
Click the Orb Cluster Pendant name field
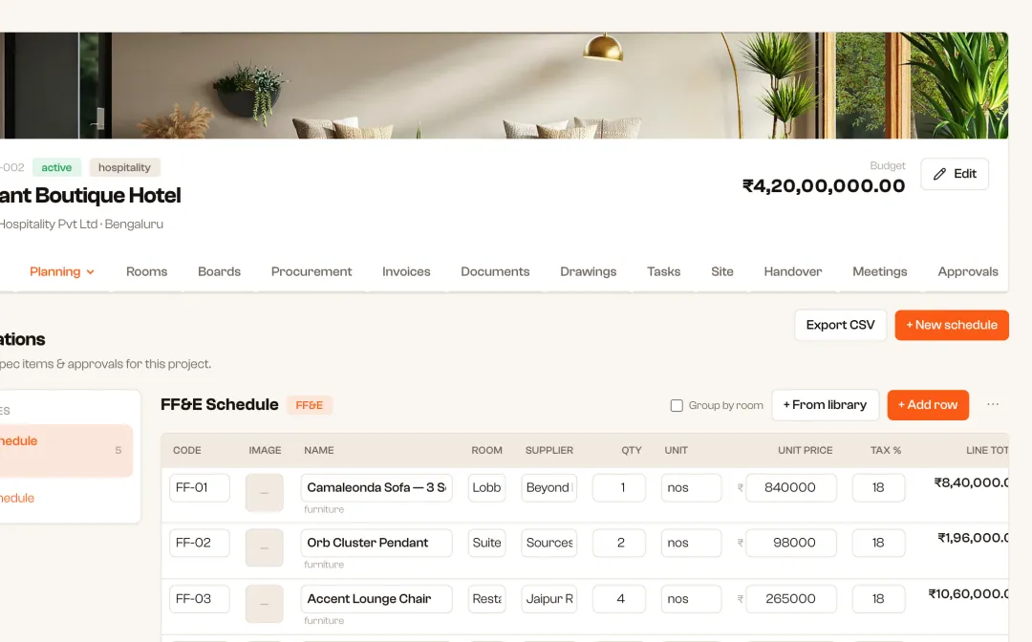(x=376, y=543)
